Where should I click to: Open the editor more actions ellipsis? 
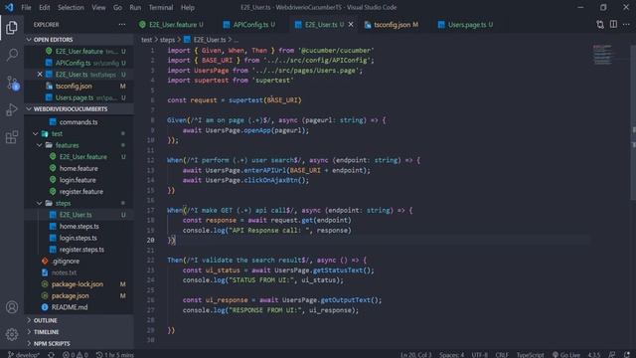point(626,24)
